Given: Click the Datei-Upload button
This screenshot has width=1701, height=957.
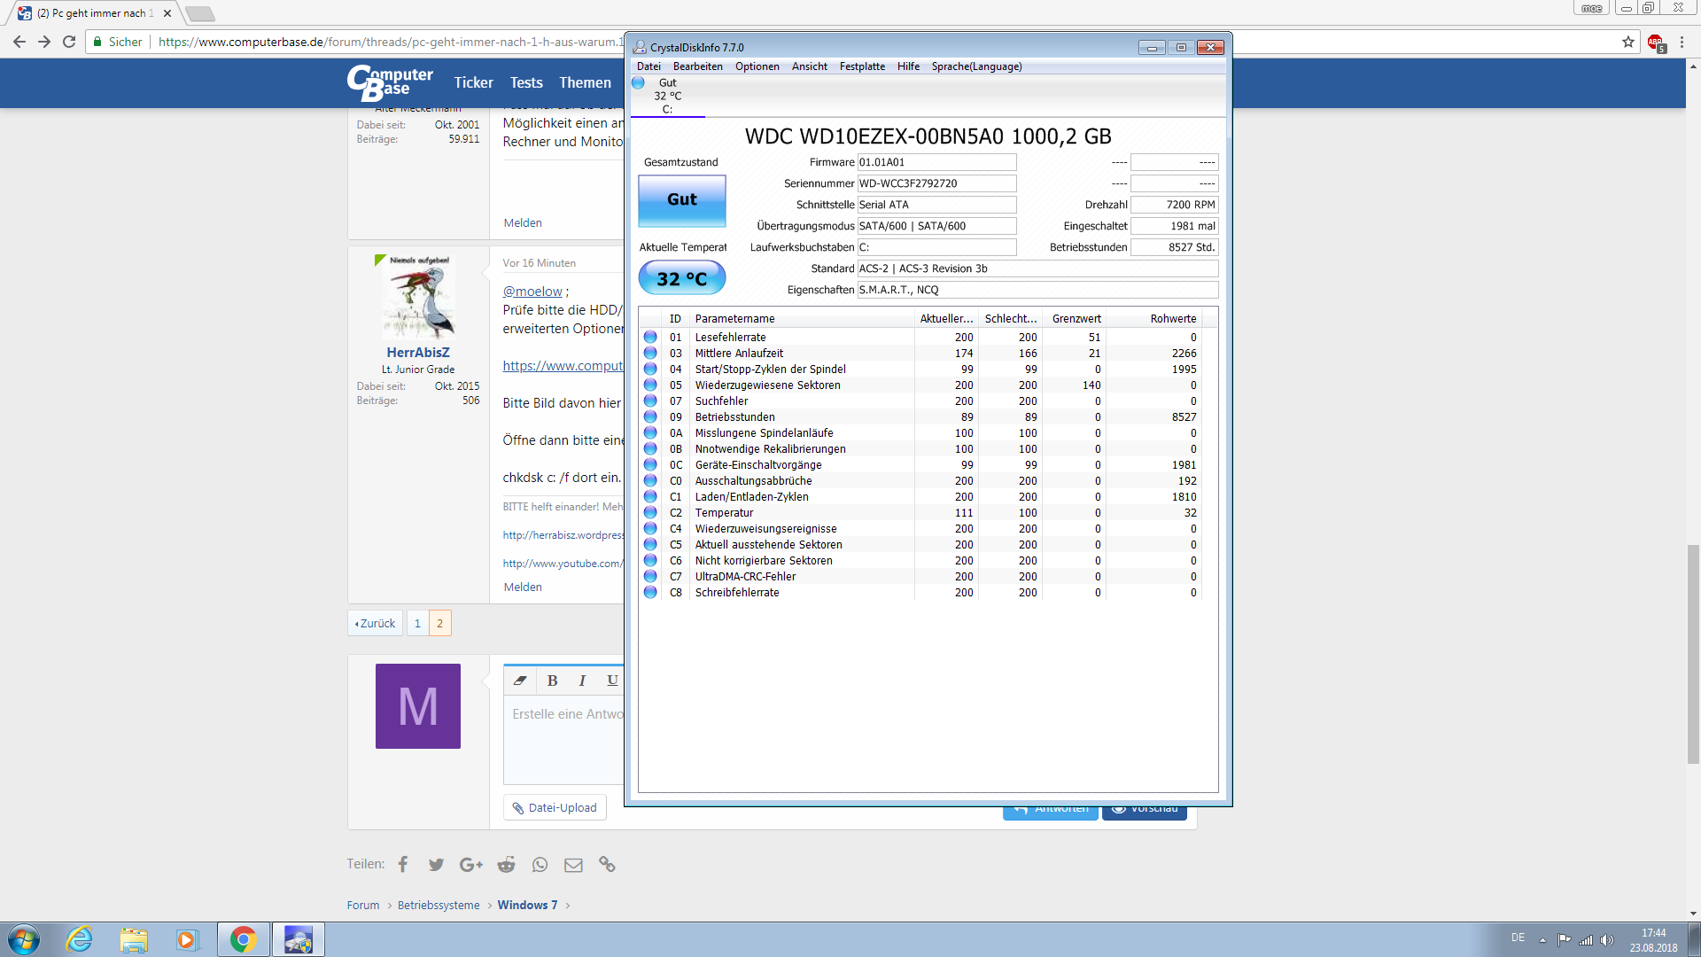Looking at the screenshot, I should [555, 807].
